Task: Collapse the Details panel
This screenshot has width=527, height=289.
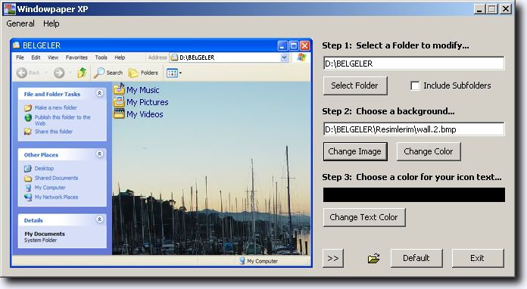Action: 99,219
